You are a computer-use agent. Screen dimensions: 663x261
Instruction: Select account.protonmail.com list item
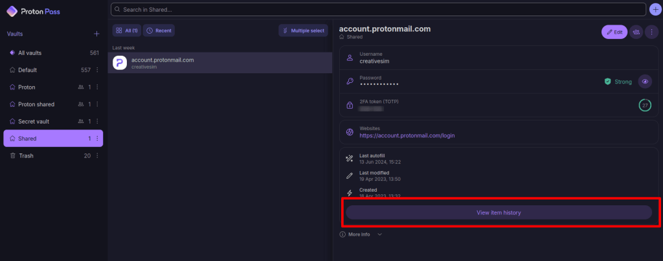pyautogui.click(x=220, y=63)
